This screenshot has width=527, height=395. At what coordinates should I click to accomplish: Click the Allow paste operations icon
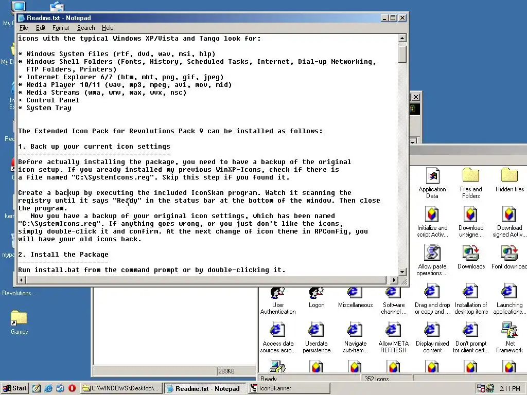click(x=432, y=253)
